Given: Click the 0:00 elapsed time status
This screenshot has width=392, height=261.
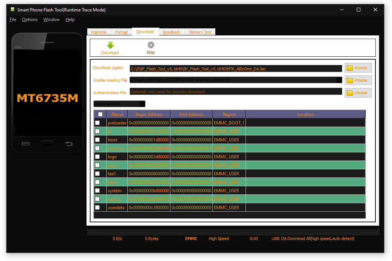Looking at the screenshot, I should coord(254,239).
